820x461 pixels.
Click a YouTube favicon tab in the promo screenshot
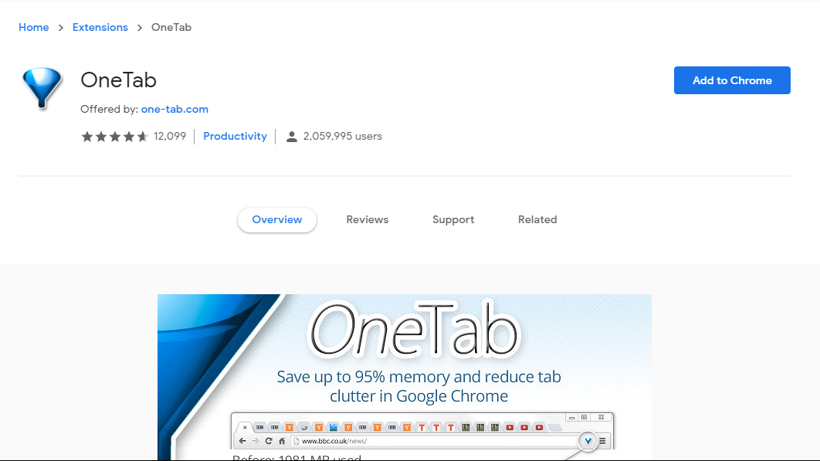[510, 427]
